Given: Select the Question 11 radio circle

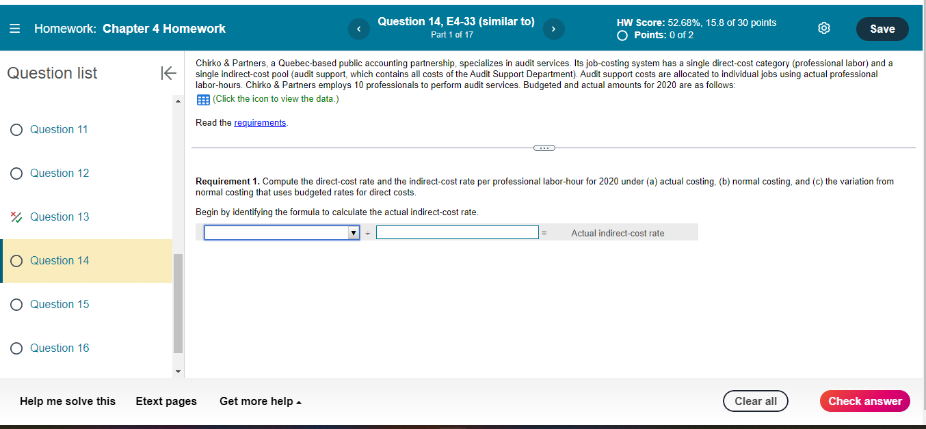Looking at the screenshot, I should [16, 129].
